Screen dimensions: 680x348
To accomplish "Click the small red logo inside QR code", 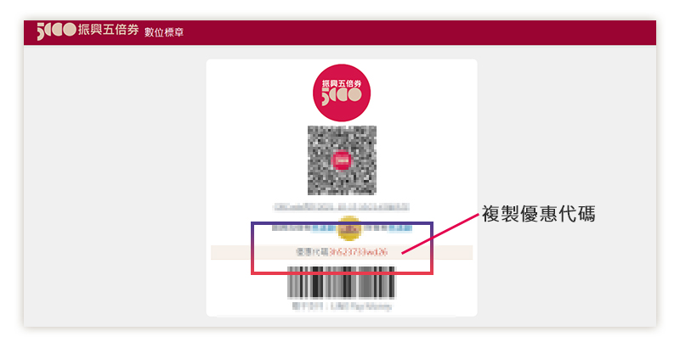I will tap(343, 160).
